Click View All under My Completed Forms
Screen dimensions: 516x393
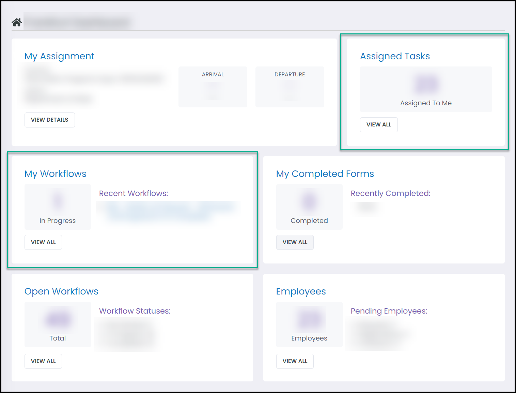click(x=295, y=242)
